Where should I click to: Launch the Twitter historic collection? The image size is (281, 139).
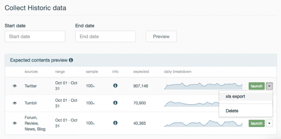257,86
